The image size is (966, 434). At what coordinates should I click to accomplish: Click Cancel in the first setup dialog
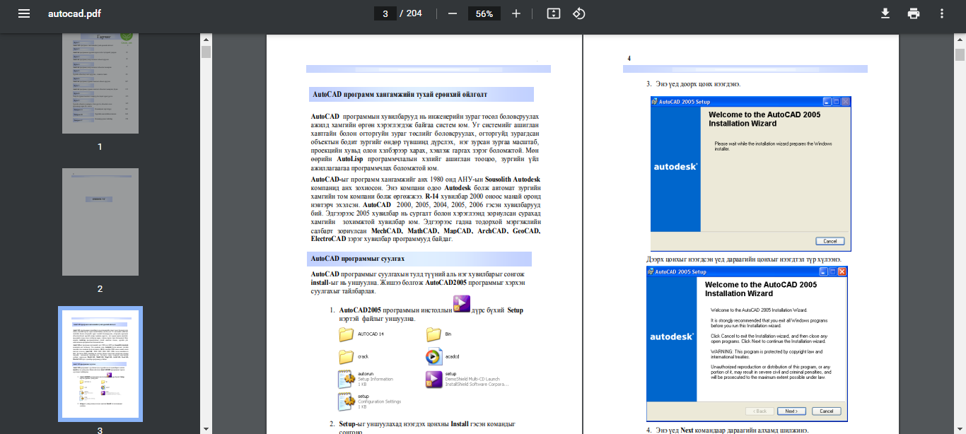pos(830,241)
